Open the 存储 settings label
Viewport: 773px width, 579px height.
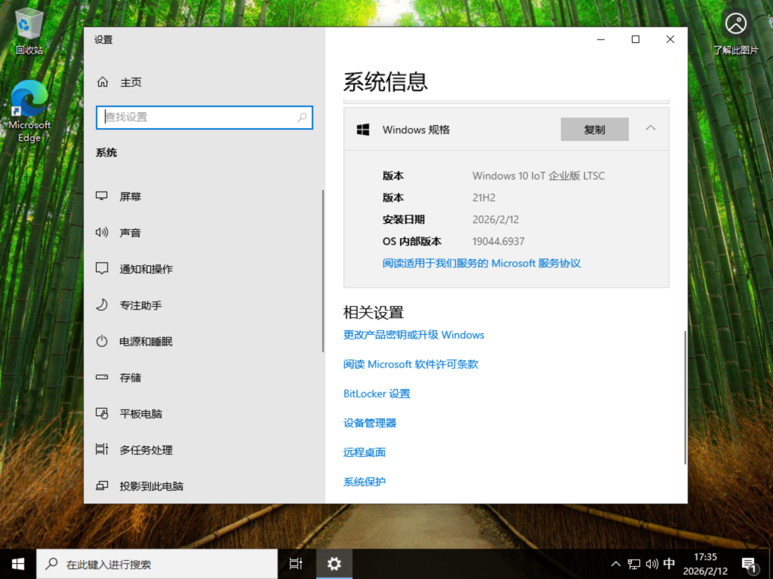130,377
